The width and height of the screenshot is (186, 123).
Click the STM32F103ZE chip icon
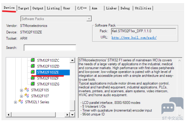(x=33, y=72)
